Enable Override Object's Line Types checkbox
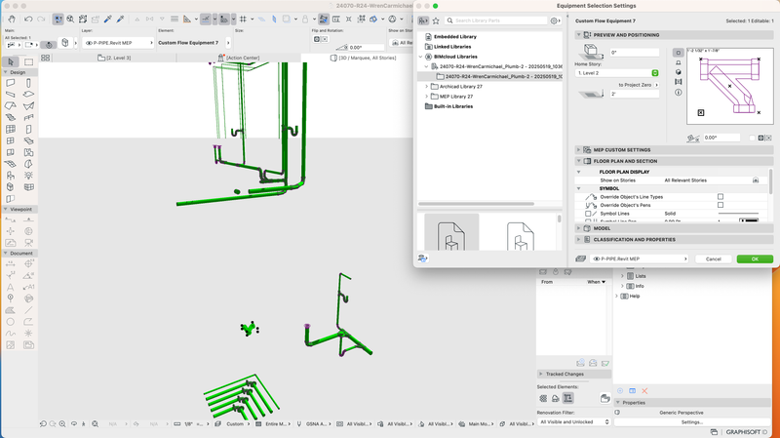Viewport: 780px width, 438px height. coord(720,196)
